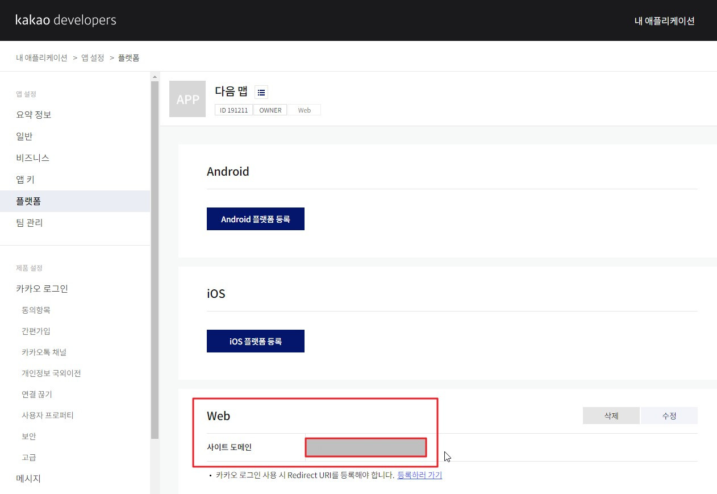Image resolution: width=717 pixels, height=494 pixels.
Task: Click the 플랫폼 breadcrumb item
Action: pyautogui.click(x=128, y=57)
